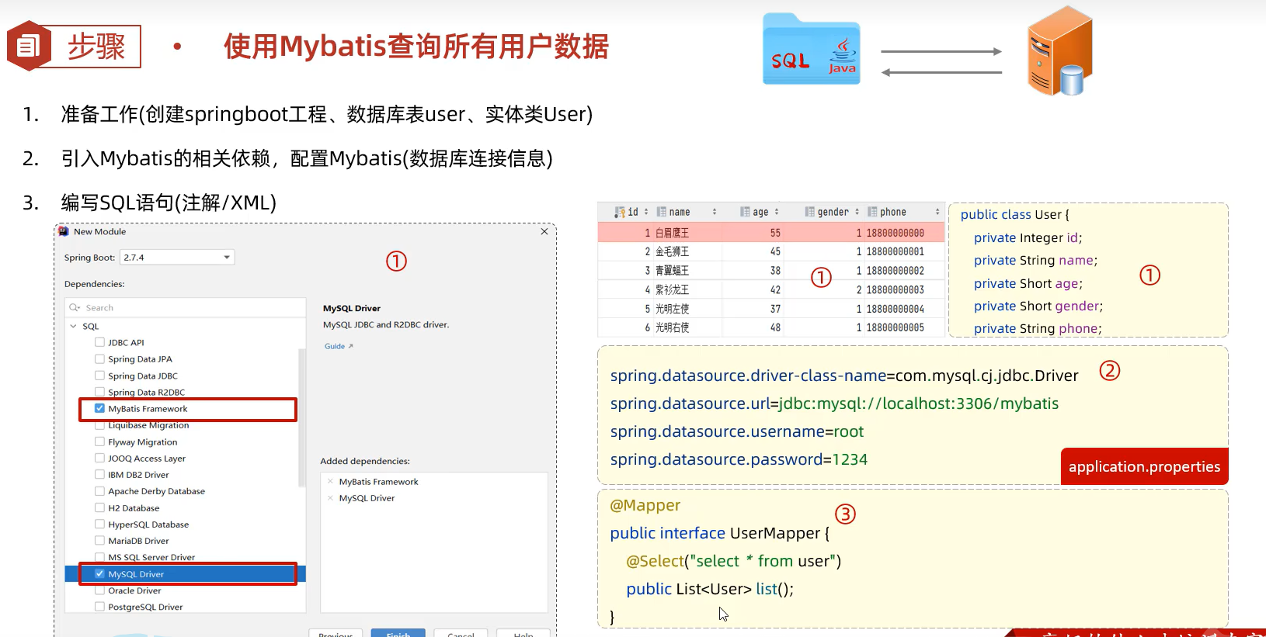The width and height of the screenshot is (1266, 637).
Task: Select the table row for 金毛狮王
Action: click(x=771, y=251)
